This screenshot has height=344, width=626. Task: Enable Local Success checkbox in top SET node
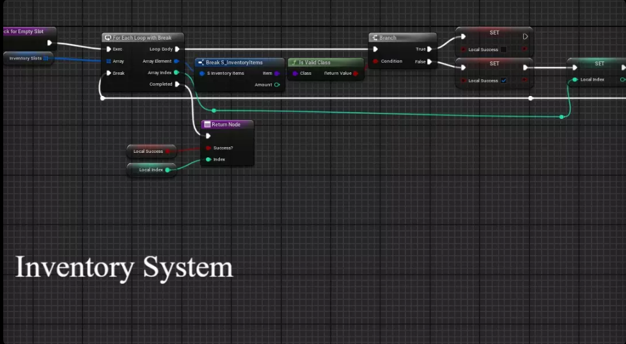[x=503, y=50]
